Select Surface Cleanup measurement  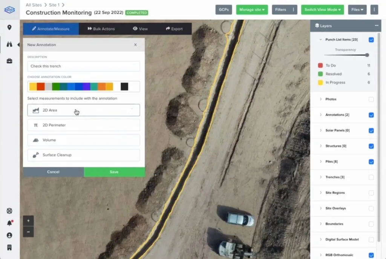click(x=84, y=155)
